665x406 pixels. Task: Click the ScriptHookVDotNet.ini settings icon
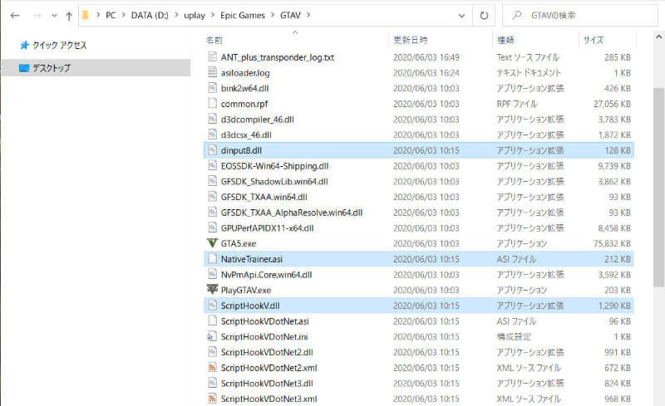212,336
